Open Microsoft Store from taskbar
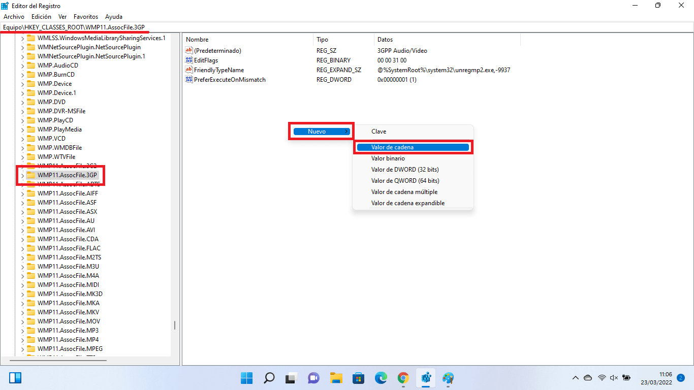This screenshot has height=390, width=694. pos(358,378)
